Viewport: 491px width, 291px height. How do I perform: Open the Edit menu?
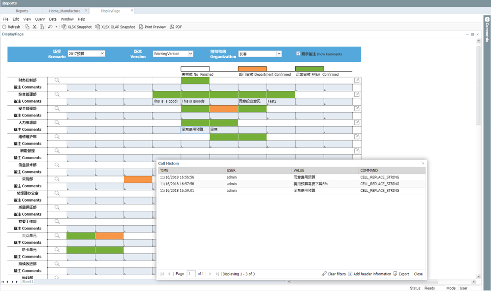click(16, 19)
